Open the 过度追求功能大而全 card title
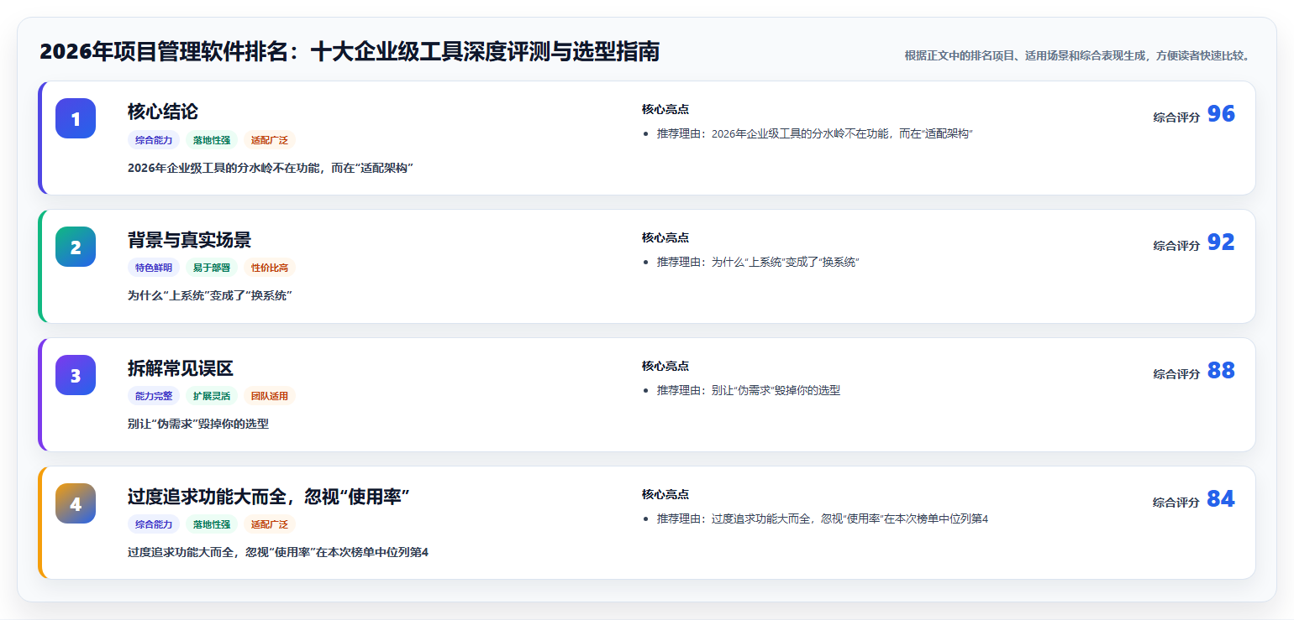 tap(268, 497)
